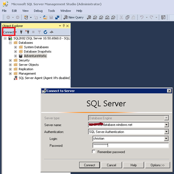Collapse the SQL2K82 server node

(x=5, y=38)
